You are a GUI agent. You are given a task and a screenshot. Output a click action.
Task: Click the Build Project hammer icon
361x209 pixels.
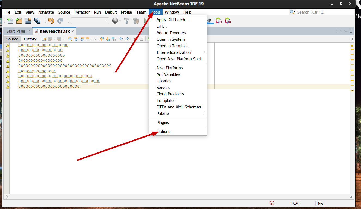point(126,21)
